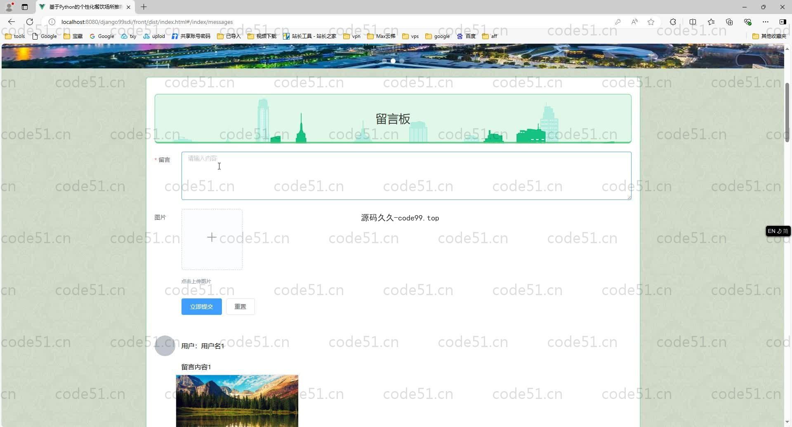
Task: Open Google page bookmark
Action: (45, 36)
